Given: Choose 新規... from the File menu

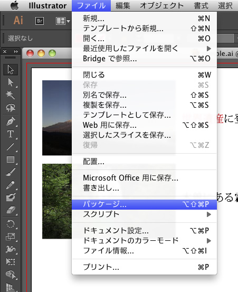Looking at the screenshot, I should [x=144, y=18].
